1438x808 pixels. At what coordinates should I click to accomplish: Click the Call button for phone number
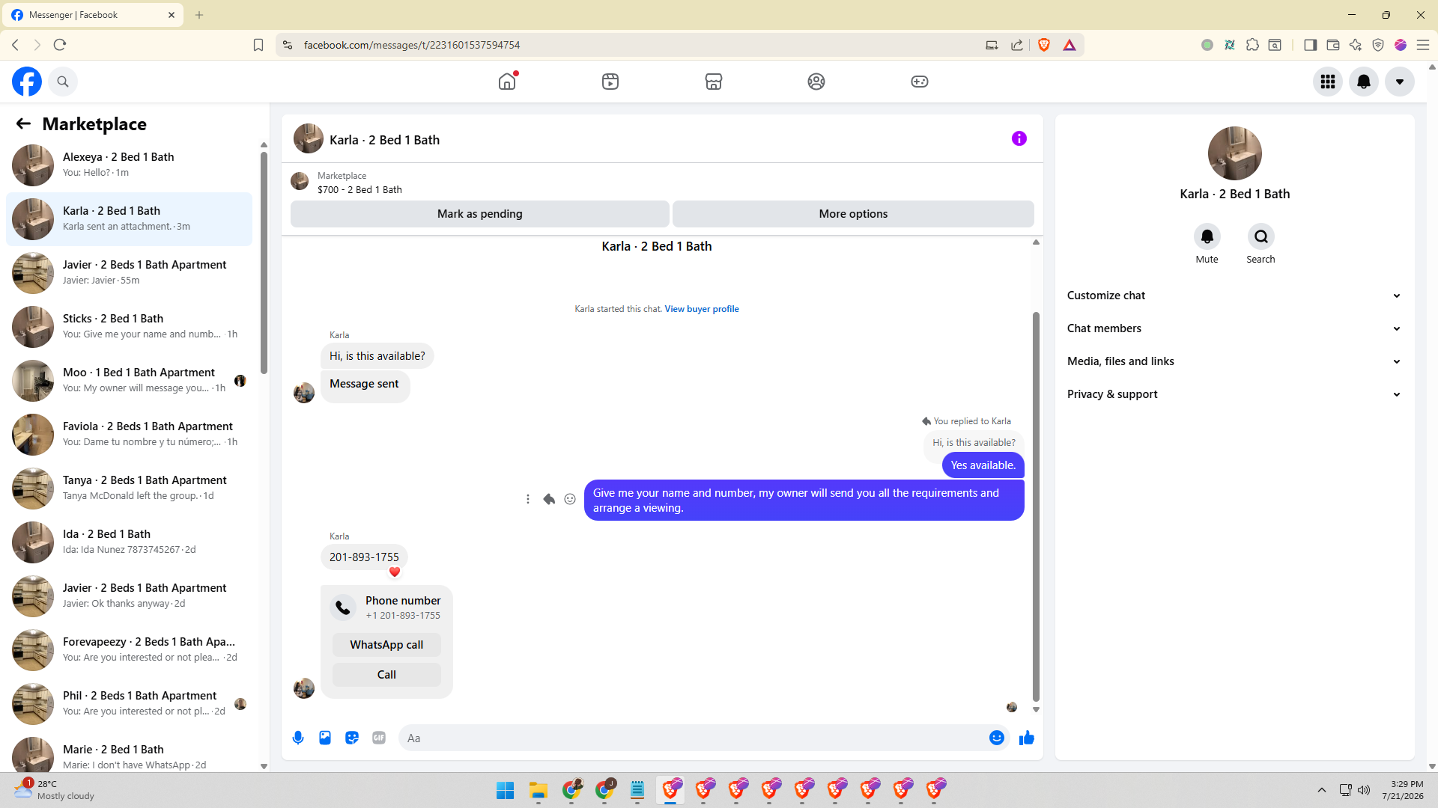coord(386,675)
